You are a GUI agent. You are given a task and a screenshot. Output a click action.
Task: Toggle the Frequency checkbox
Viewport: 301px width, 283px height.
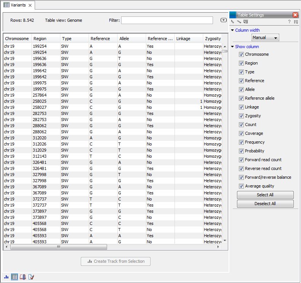[241, 142]
